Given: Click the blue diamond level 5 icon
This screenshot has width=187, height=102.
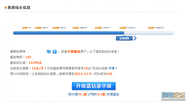Looking at the screenshot, I should pos(49,52).
